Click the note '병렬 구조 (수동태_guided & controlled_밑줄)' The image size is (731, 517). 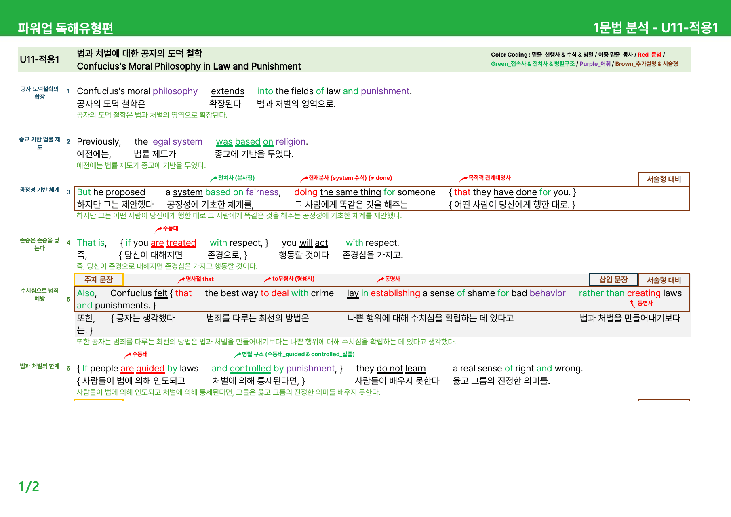click(x=298, y=354)
